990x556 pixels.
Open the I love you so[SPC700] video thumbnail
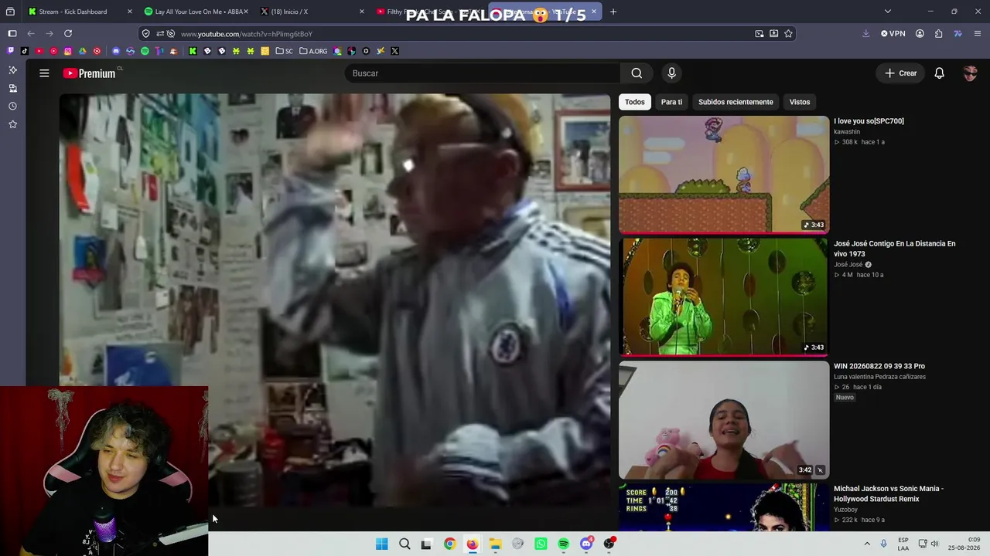[x=724, y=175]
